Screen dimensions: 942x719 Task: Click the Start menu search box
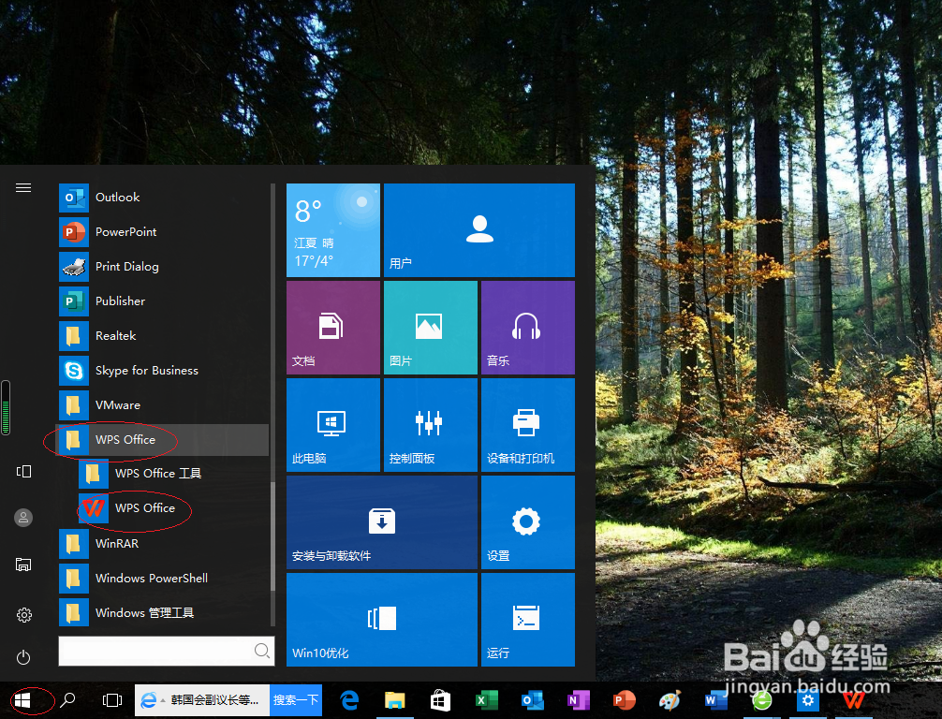coord(167,651)
